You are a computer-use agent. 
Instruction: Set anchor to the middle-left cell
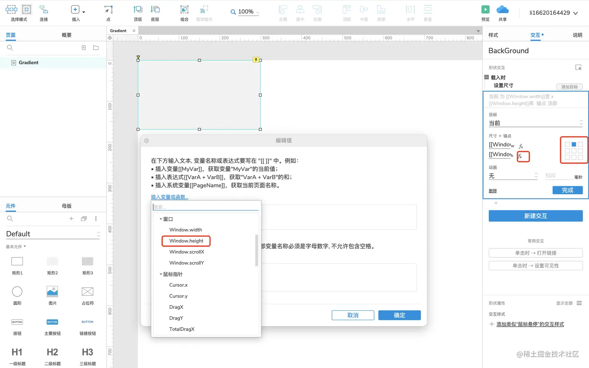point(567,151)
